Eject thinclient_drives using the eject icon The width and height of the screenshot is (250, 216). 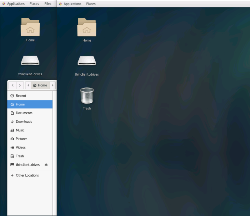[46, 165]
